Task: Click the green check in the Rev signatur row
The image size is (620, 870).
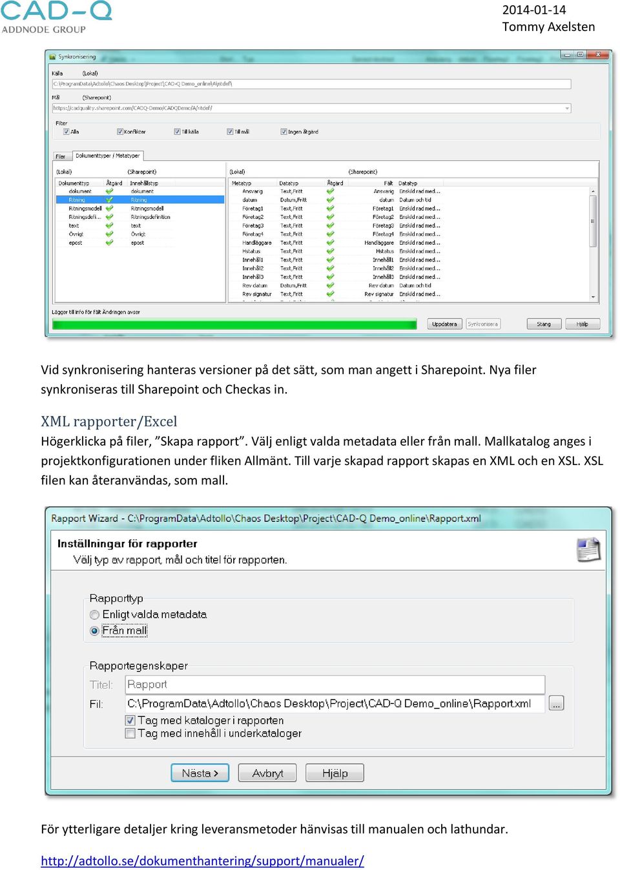Action: 330,294
